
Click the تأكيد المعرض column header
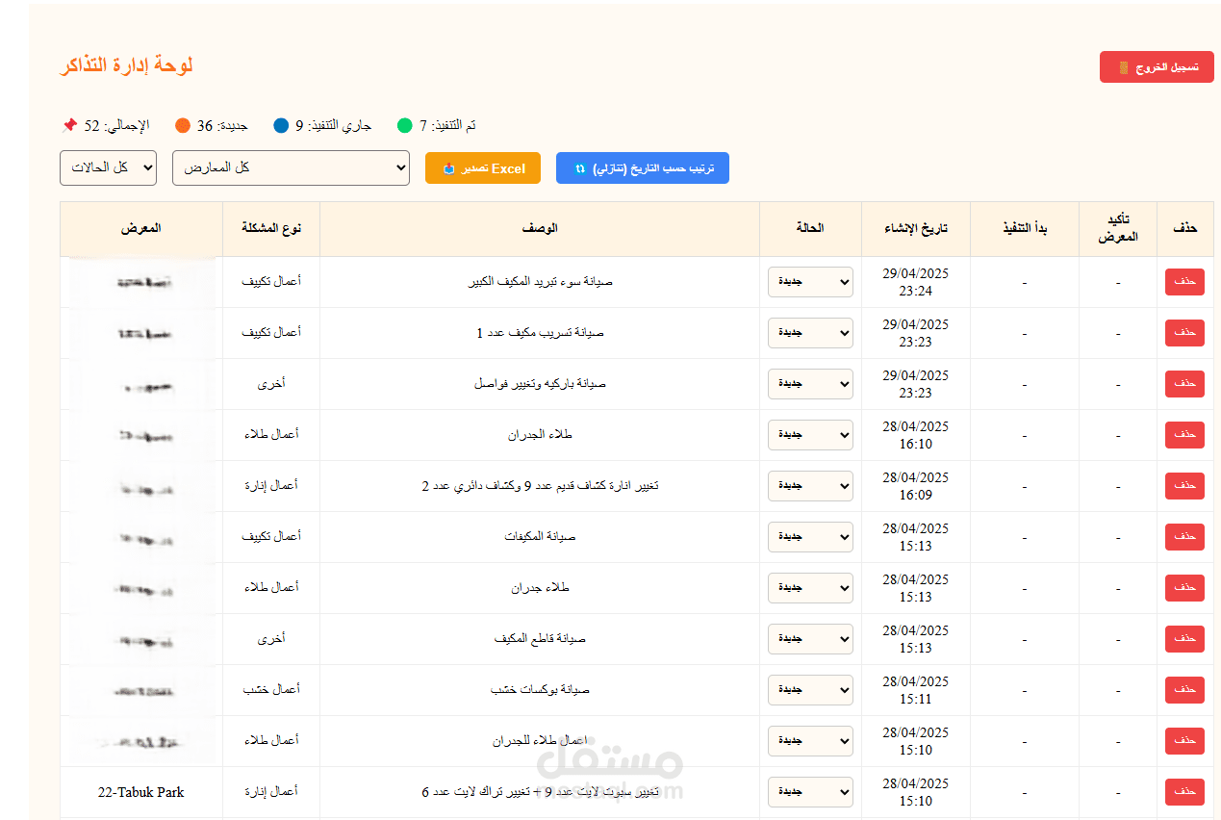point(1118,228)
